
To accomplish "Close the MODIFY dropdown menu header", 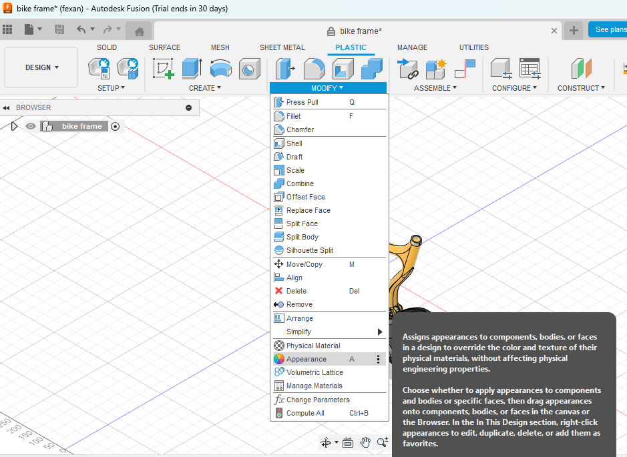I will (328, 88).
